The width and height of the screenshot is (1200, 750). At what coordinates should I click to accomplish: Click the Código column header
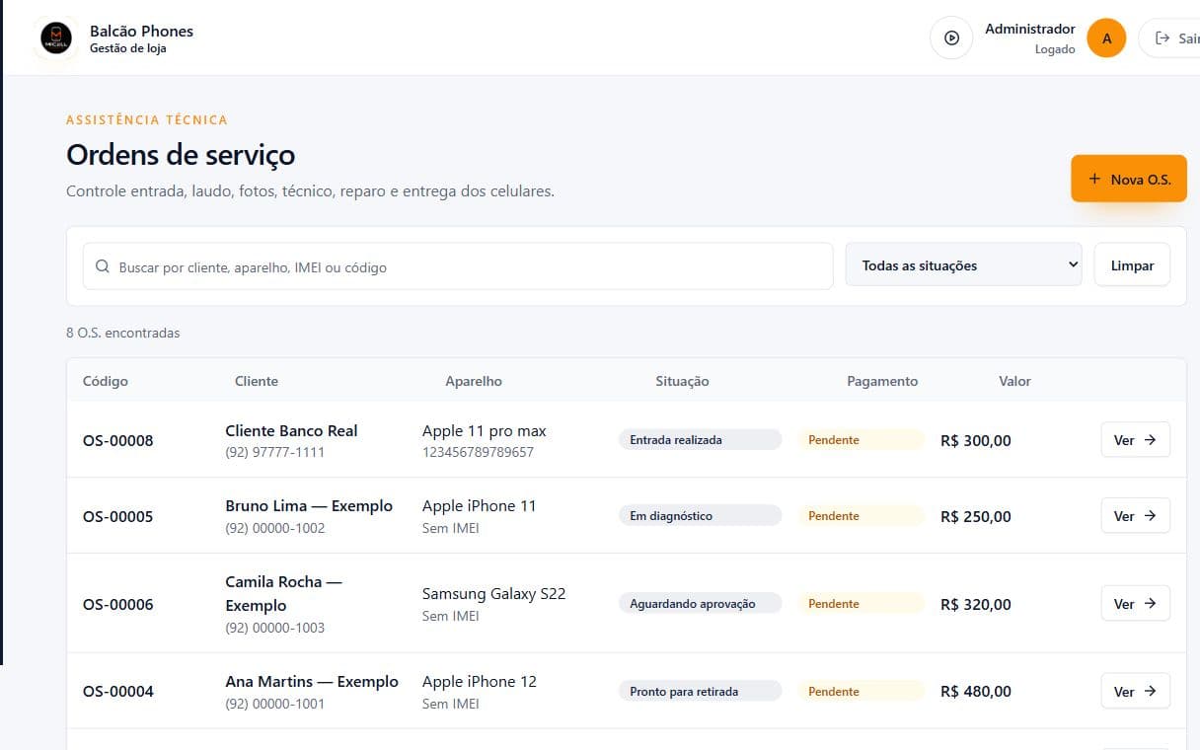coord(106,381)
